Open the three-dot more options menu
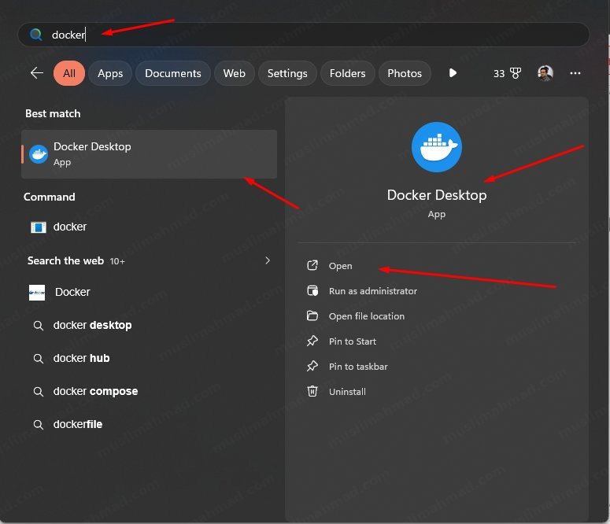The height and width of the screenshot is (524, 610). coord(575,73)
